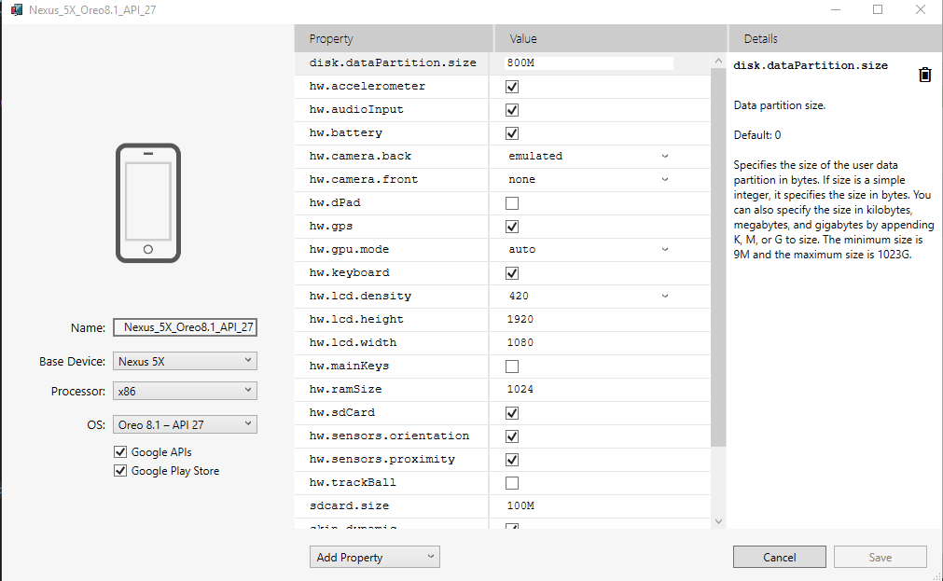
Task: Enable the hw.trackBall checkbox
Action: [511, 482]
